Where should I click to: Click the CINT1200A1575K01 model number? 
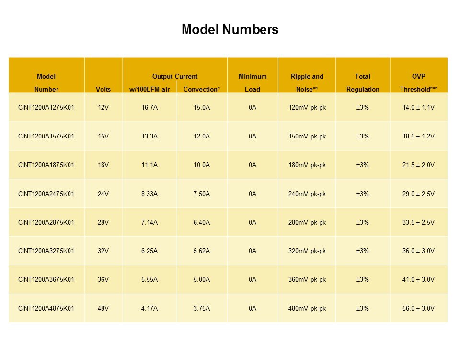click(x=46, y=137)
